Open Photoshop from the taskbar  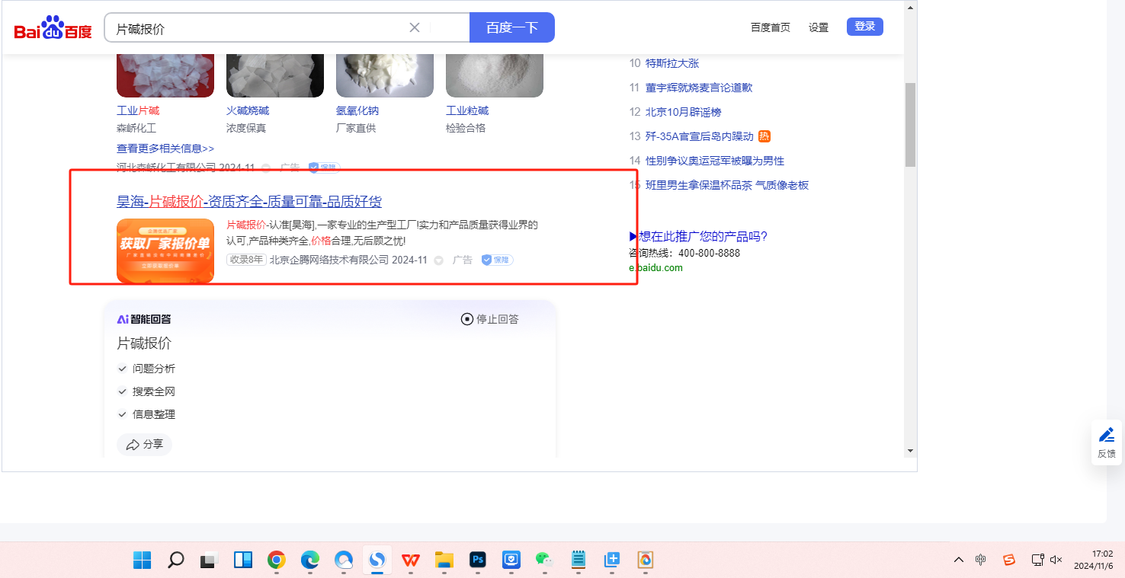tap(478, 560)
